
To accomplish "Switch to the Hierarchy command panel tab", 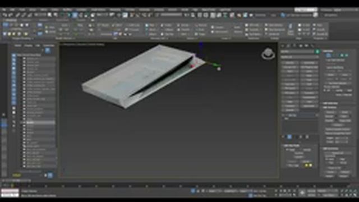I will (294, 46).
